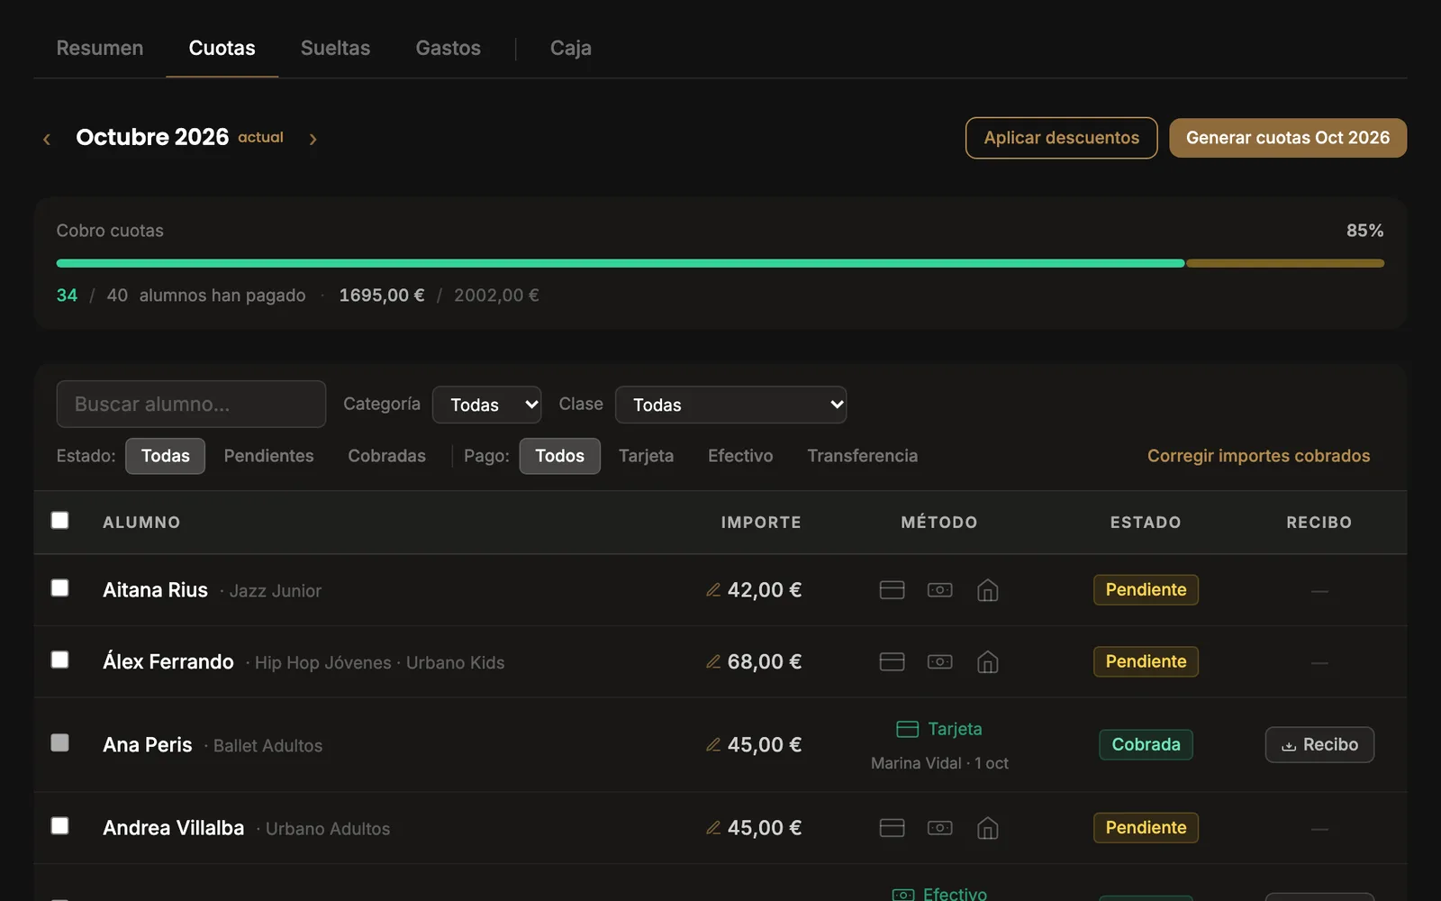This screenshot has width=1441, height=901.
Task: Mark Aitana Rius fee paid by cash icon
Action: tap(939, 590)
